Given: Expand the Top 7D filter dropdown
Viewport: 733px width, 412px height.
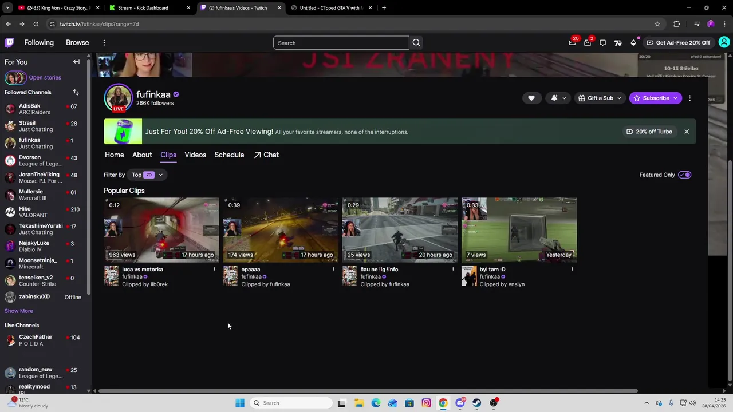Looking at the screenshot, I should tap(147, 175).
